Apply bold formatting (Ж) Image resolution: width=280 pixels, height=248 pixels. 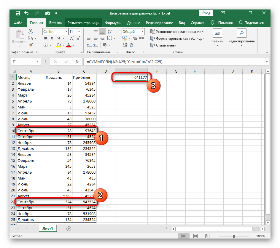coord(46,38)
